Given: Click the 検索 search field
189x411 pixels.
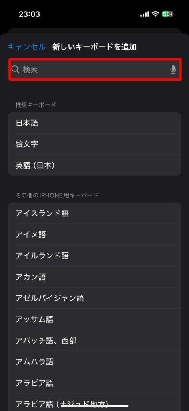Looking at the screenshot, I should tap(95, 69).
